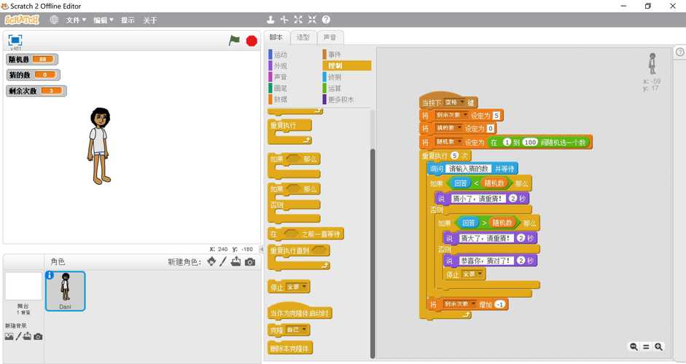
Task: Zoom out on the scripts area
Action: 634,347
